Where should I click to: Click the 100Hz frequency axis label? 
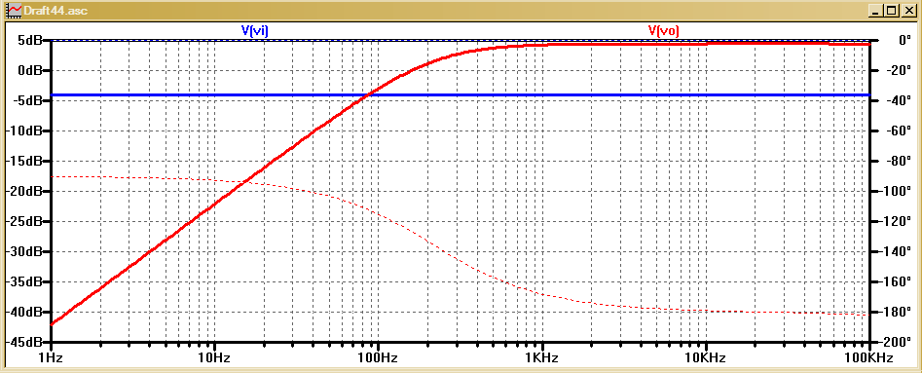[377, 357]
